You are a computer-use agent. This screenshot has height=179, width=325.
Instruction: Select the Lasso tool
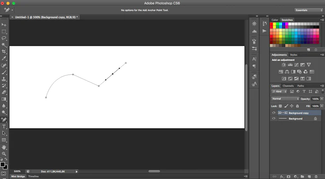(4, 38)
